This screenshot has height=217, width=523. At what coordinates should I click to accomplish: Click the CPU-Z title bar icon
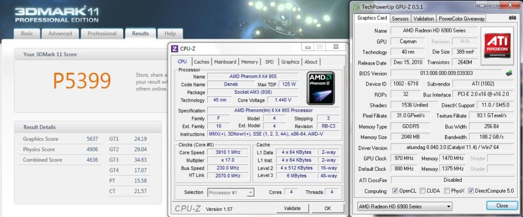point(174,49)
